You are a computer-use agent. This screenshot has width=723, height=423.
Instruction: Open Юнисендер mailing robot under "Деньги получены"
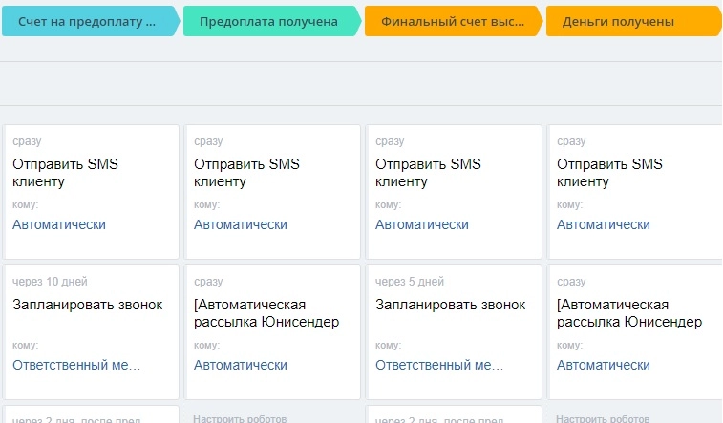click(x=629, y=313)
